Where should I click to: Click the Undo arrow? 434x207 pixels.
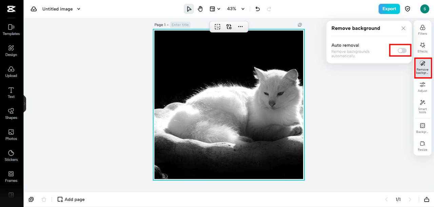click(258, 9)
